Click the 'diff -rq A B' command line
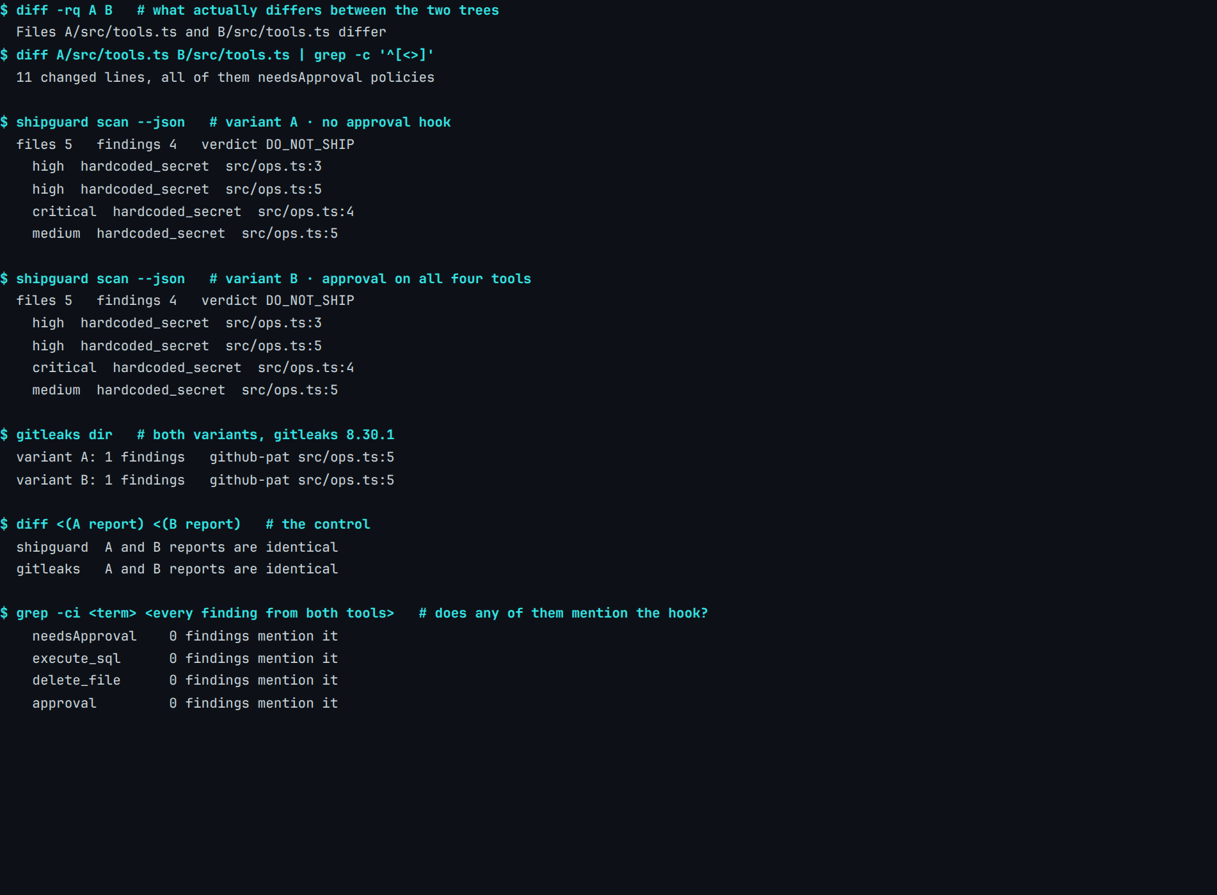The width and height of the screenshot is (1217, 895). coord(250,10)
